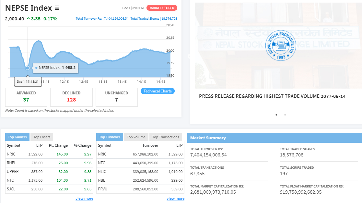Click NRIC symbol in Top Gainers table
Viewport: 362px width, 203px height.
[x=11, y=154]
